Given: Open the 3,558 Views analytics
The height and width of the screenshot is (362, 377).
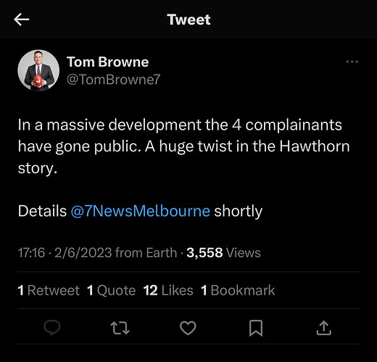Looking at the screenshot, I should [223, 253].
